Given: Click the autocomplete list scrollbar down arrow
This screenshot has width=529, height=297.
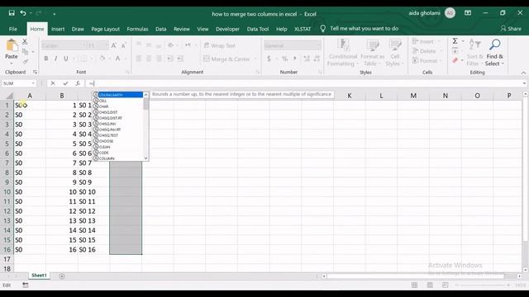Looking at the screenshot, I should point(145,158).
